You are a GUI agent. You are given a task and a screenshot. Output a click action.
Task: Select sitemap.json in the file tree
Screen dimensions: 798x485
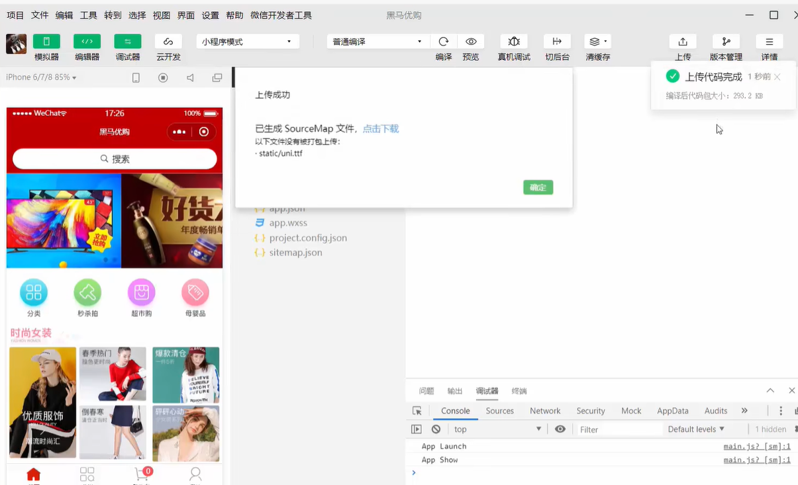coord(295,252)
